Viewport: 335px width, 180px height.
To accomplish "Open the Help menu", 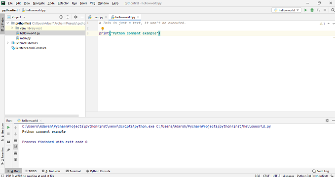I will pos(115,3).
